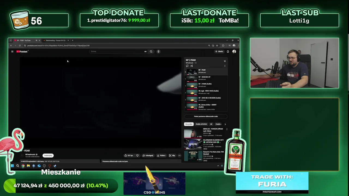Open the Windows Start menu
The image size is (349, 196).
pos(12,166)
